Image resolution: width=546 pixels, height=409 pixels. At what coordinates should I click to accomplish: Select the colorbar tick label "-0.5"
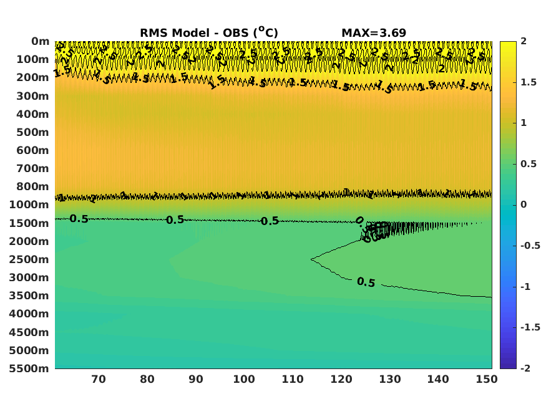click(530, 246)
